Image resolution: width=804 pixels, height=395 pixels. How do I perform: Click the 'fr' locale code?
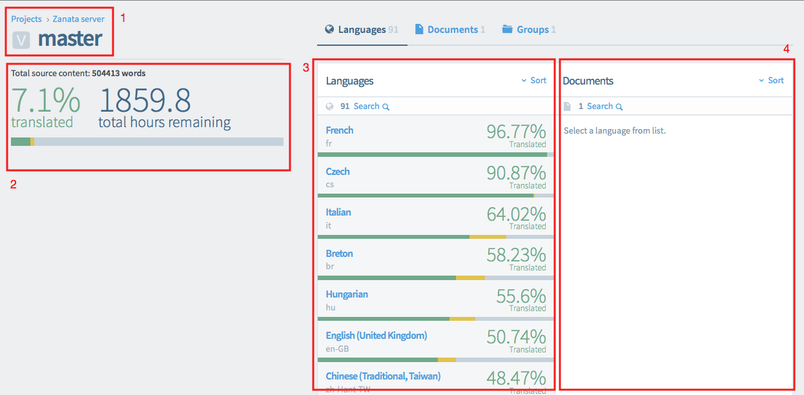pyautogui.click(x=329, y=143)
